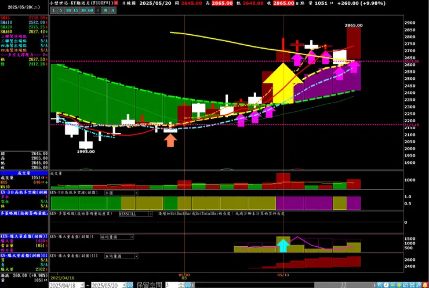Switch to the monthly (月) chart interval
429x288 pixels.
click(112, 10)
